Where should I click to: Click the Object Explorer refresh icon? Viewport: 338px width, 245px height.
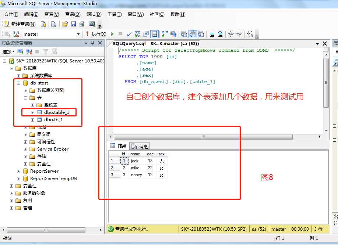tap(54, 52)
